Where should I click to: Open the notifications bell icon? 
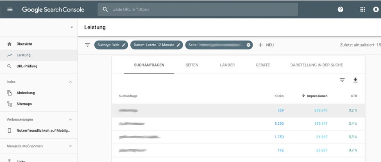tap(376, 9)
